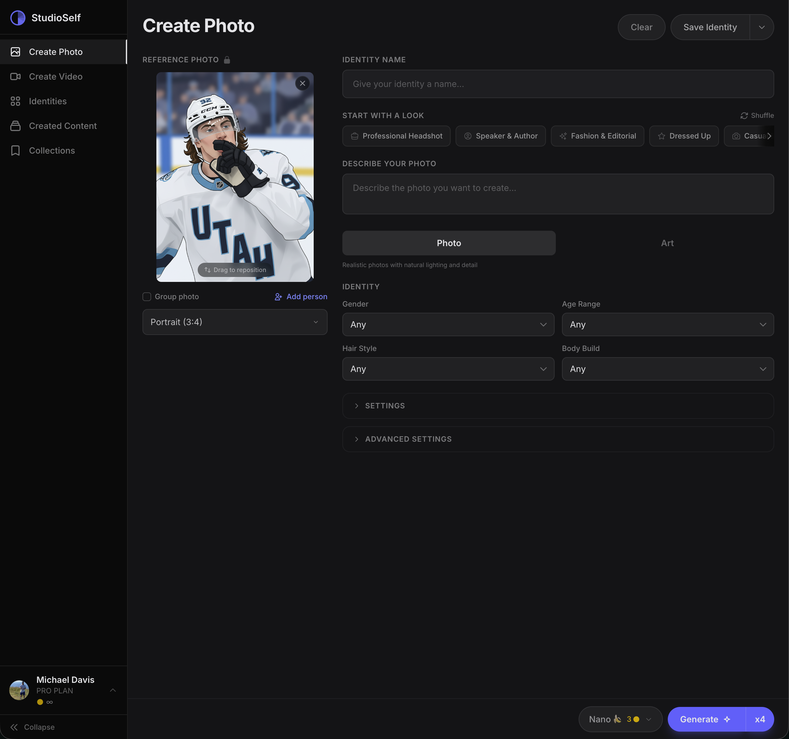Click the Drag to reposition badge
This screenshot has height=739, width=789.
[x=235, y=270]
